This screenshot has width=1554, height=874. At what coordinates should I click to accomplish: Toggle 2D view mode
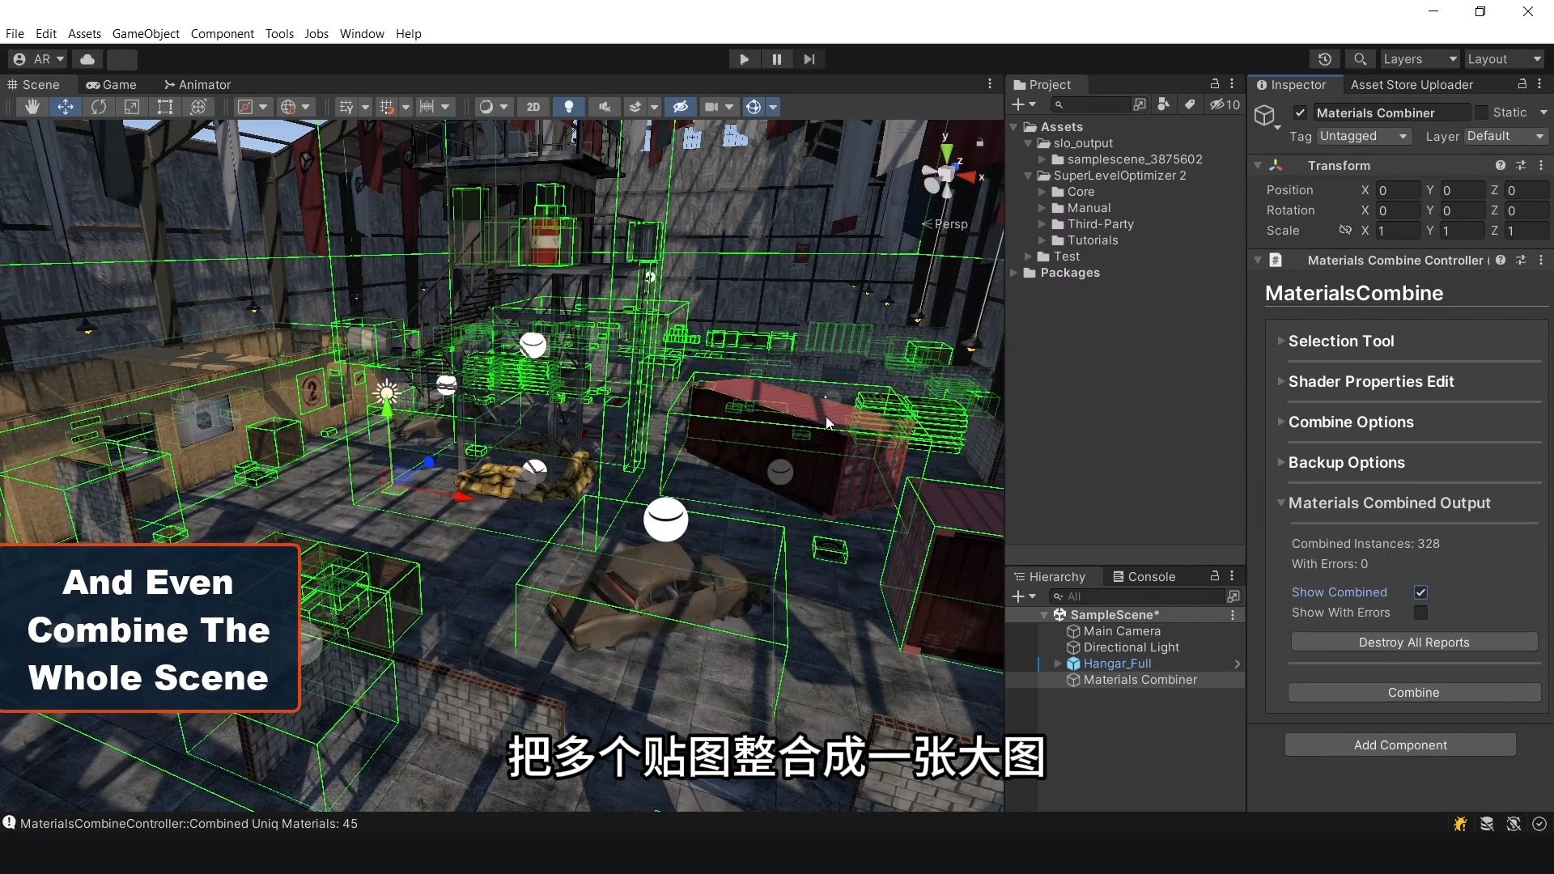(533, 107)
